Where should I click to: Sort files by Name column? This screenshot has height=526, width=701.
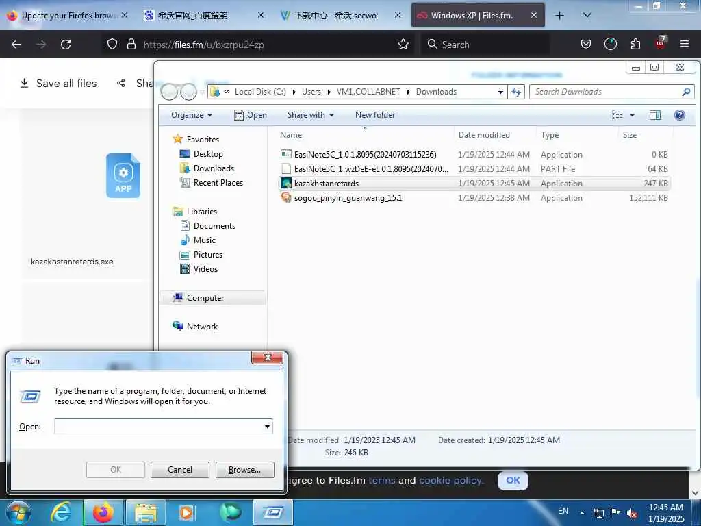click(291, 135)
